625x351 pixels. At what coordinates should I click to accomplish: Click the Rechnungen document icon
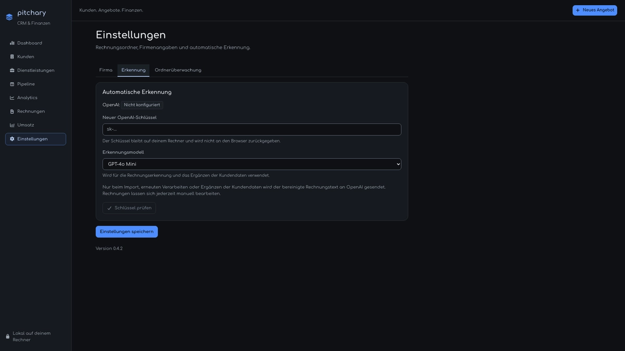tap(12, 111)
